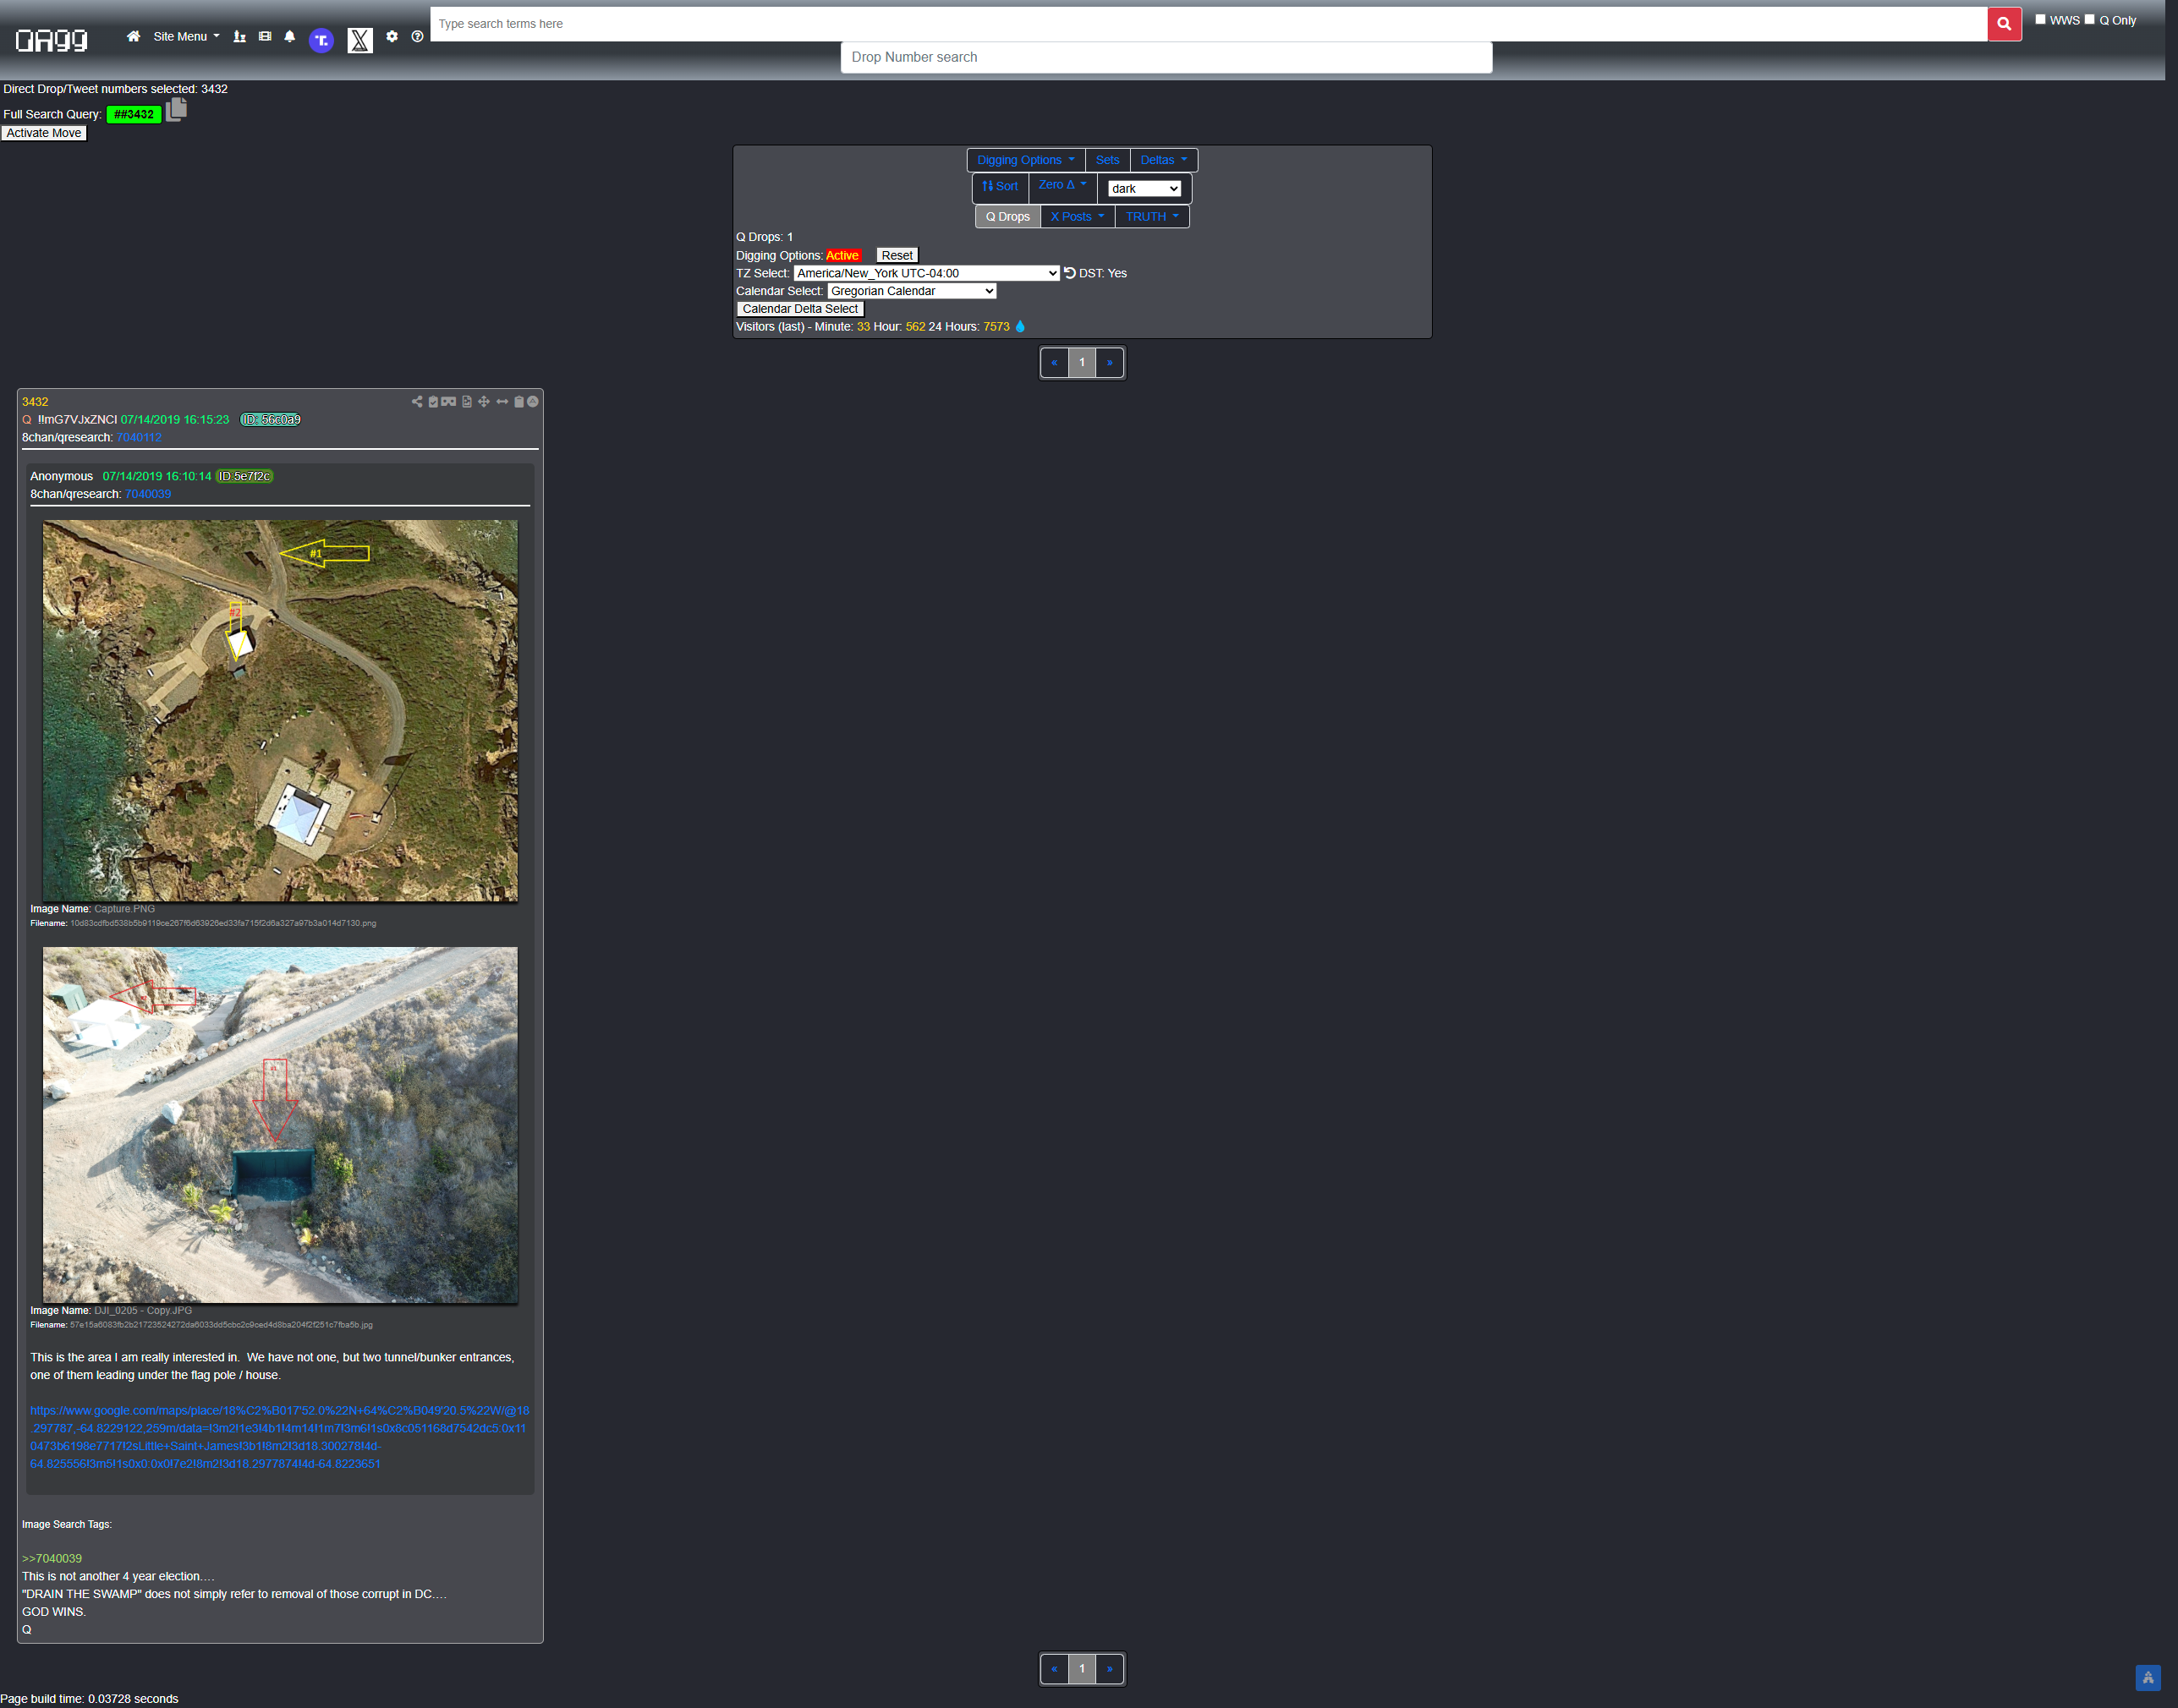This screenshot has width=2178, height=1708.
Task: Focus the Drop Number search field
Action: tap(1166, 57)
